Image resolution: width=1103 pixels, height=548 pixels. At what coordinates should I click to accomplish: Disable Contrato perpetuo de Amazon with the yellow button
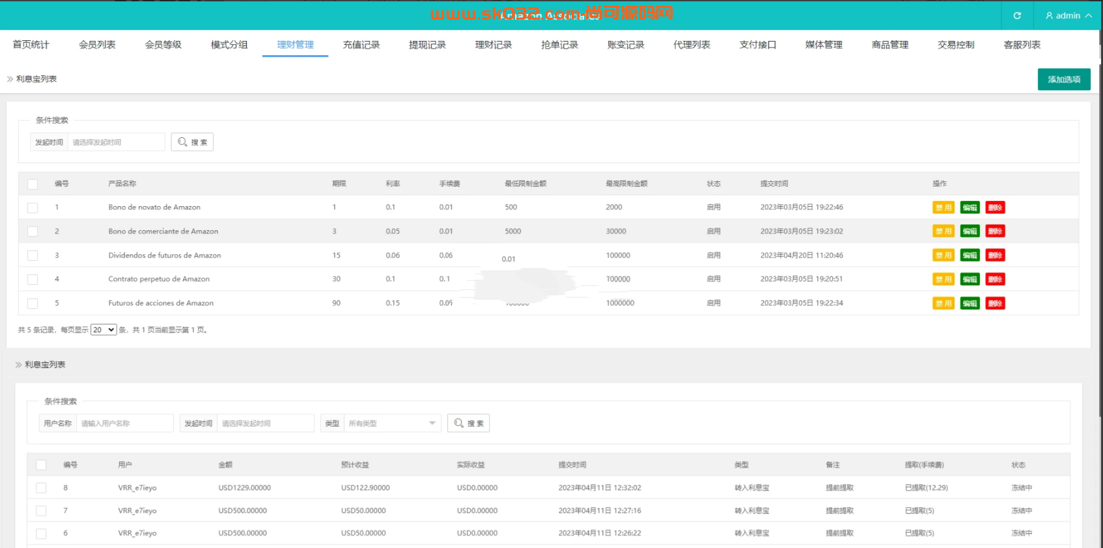point(943,280)
